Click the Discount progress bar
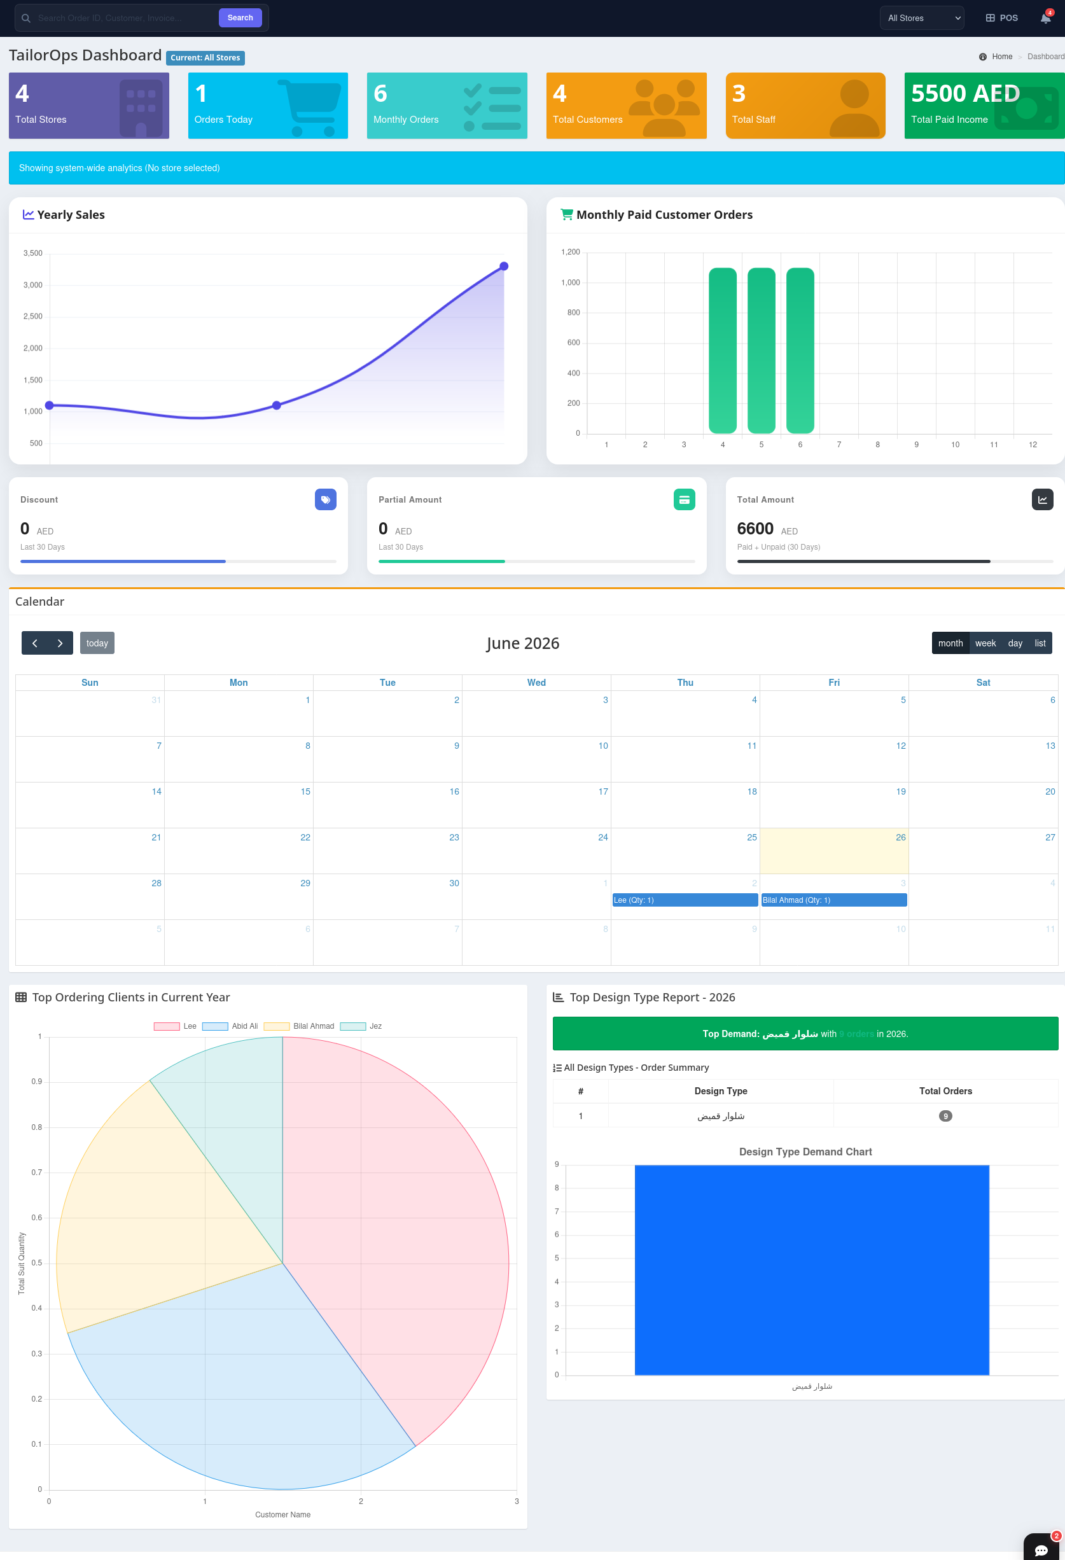Image resolution: width=1065 pixels, height=1560 pixels. point(178,561)
